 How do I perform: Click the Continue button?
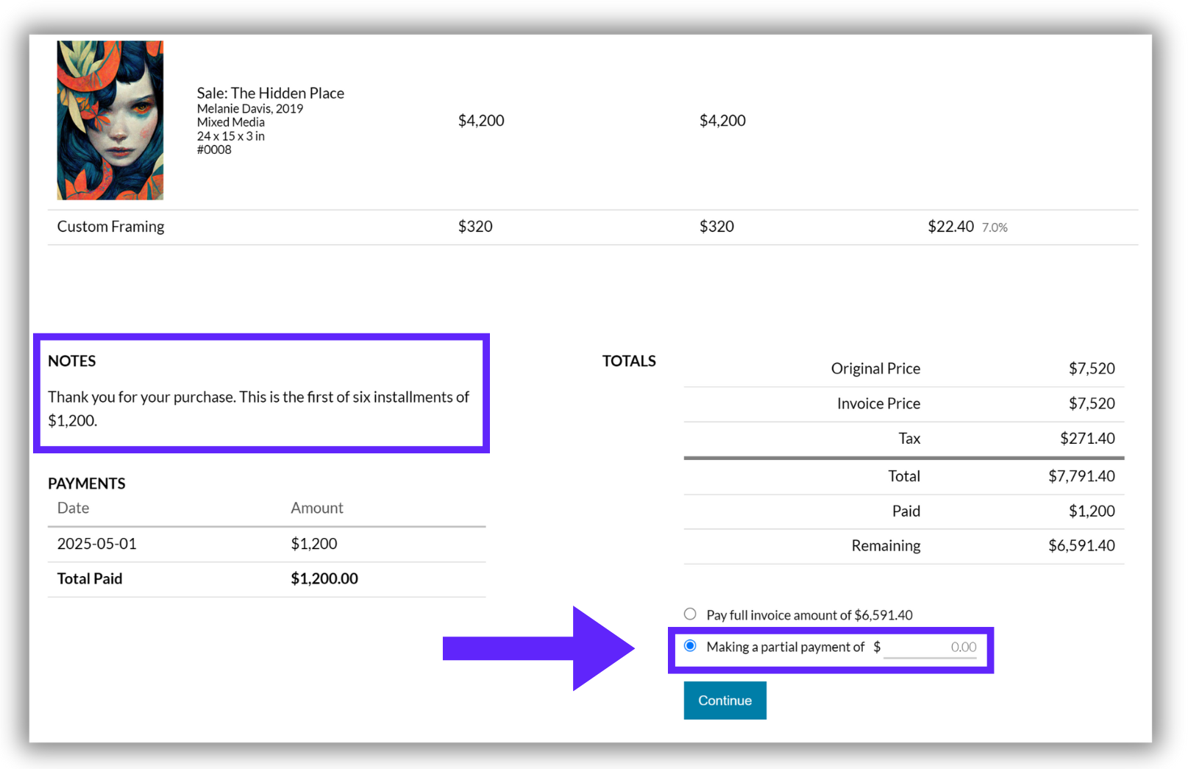tap(725, 701)
